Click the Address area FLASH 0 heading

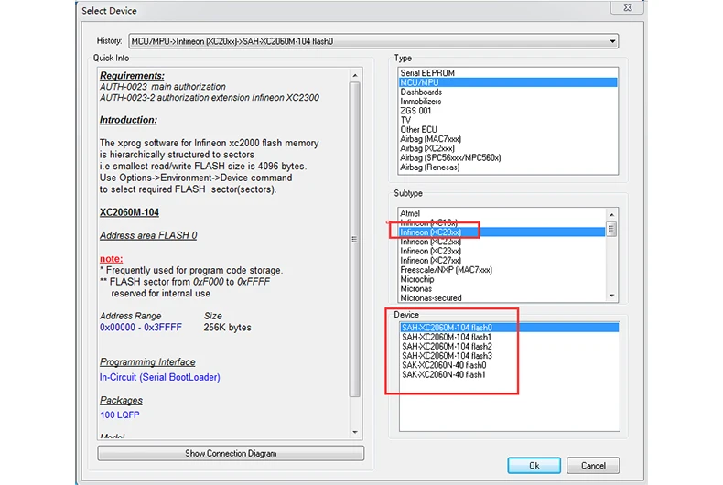coord(148,235)
